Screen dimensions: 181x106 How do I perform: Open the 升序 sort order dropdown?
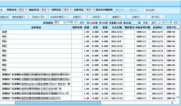72,22
